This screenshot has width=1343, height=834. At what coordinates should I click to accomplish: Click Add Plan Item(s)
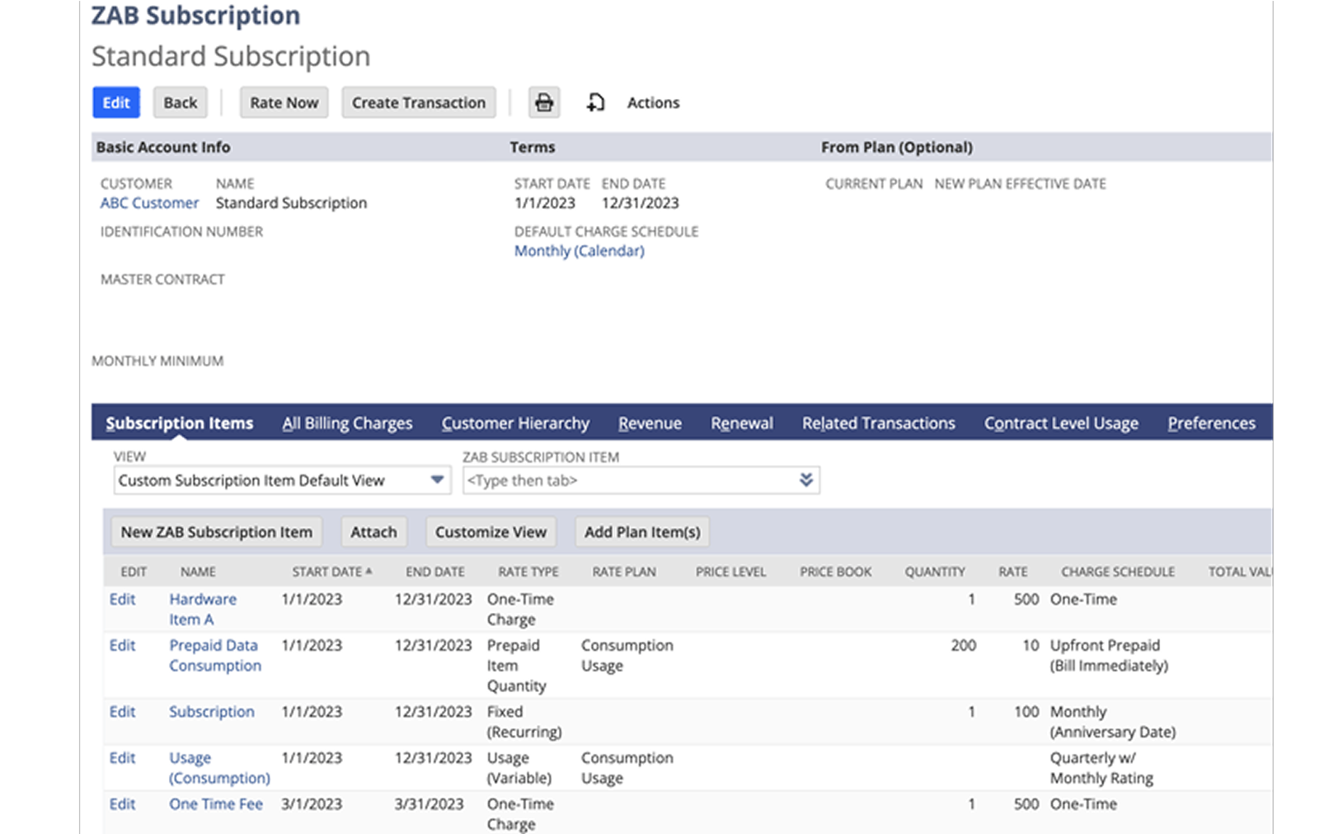point(642,532)
